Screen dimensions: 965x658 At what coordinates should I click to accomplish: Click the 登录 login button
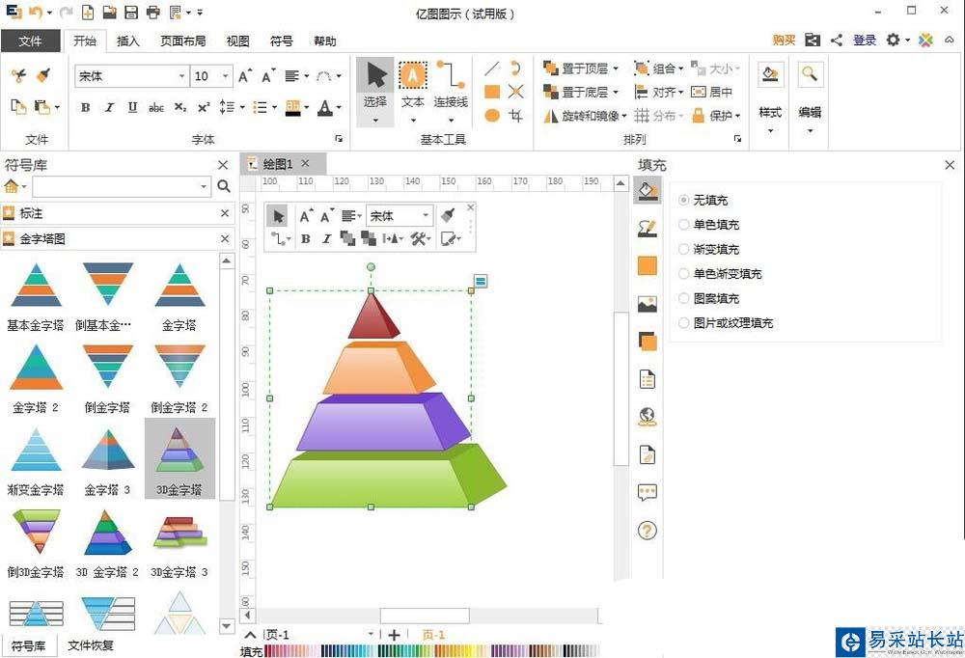pyautogui.click(x=865, y=40)
